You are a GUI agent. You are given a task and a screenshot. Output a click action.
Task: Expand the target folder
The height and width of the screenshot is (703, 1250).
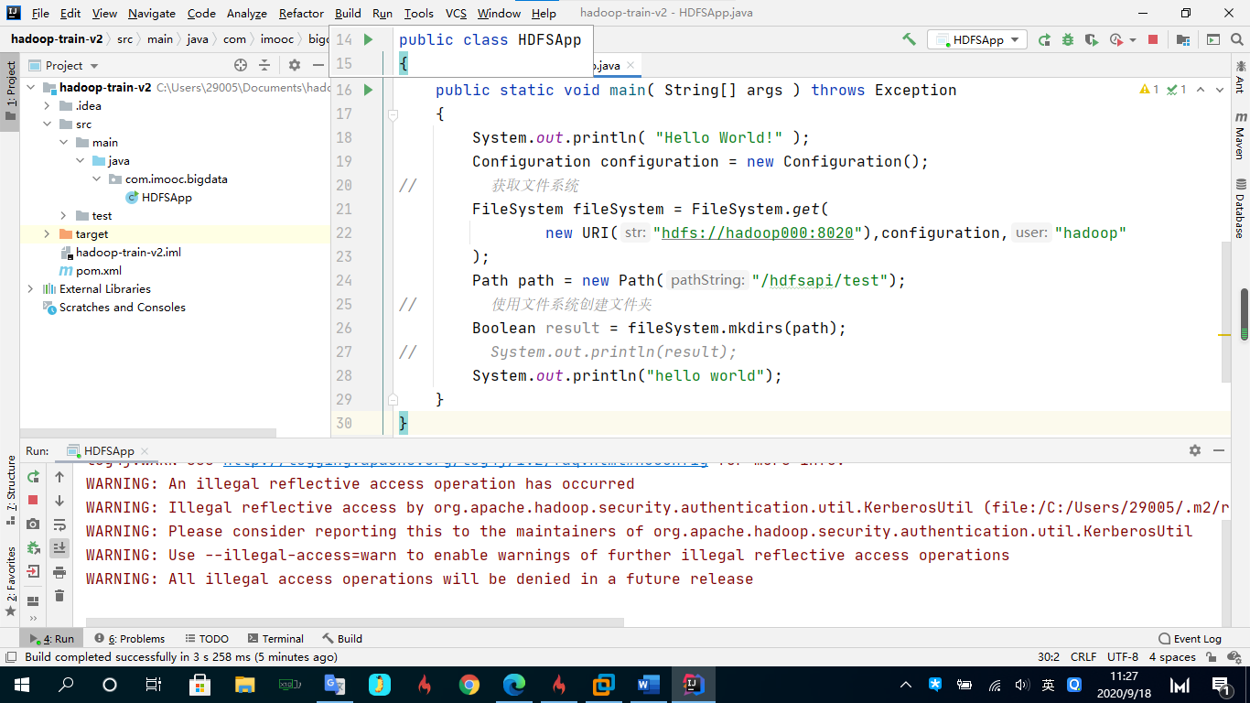pyautogui.click(x=48, y=234)
